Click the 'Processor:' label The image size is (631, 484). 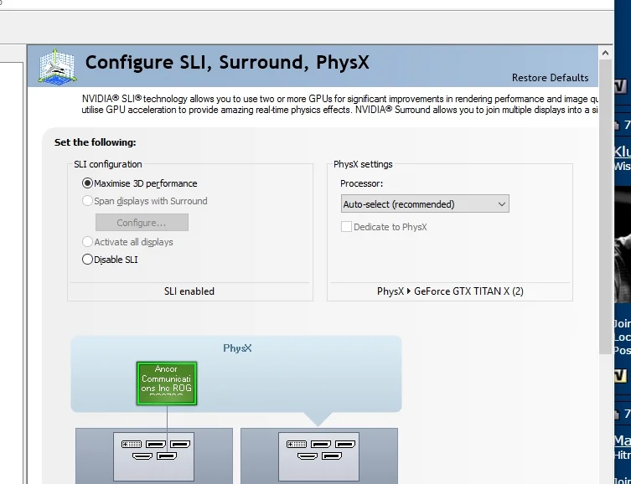click(x=361, y=183)
